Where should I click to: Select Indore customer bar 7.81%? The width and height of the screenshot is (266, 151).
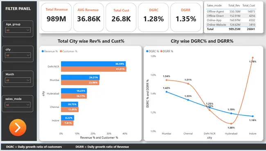67,123
